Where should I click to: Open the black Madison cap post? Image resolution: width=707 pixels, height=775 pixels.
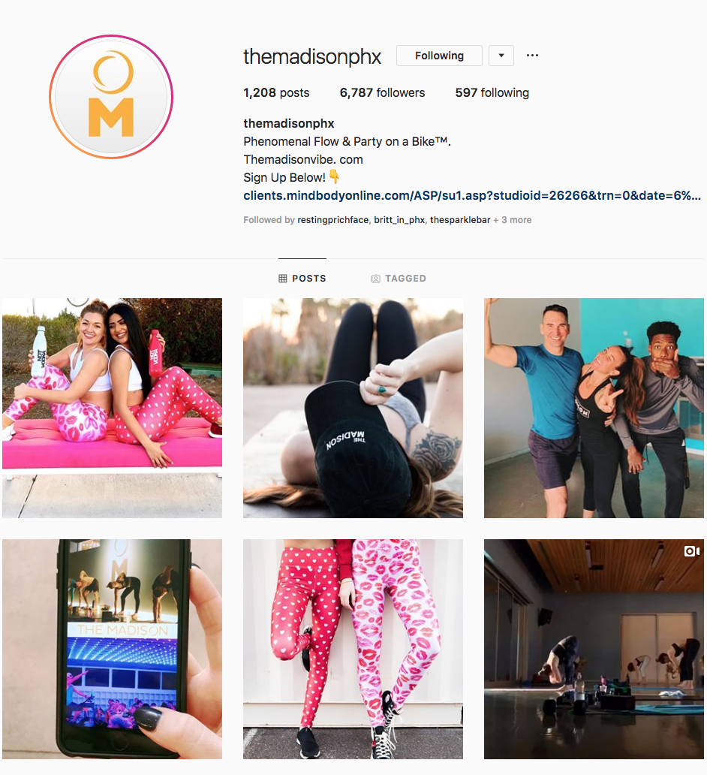353,408
